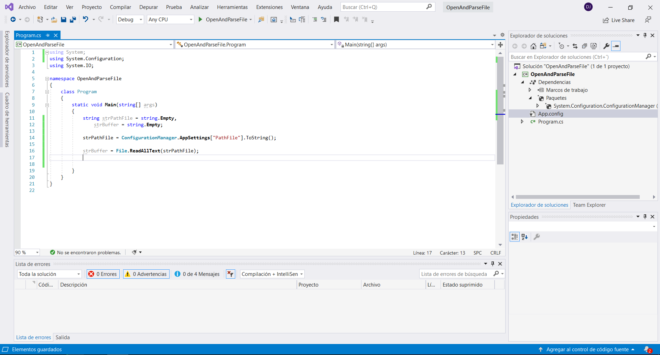Image resolution: width=660 pixels, height=355 pixels.
Task: Click the Save All toolbar icon
Action: 73,20
